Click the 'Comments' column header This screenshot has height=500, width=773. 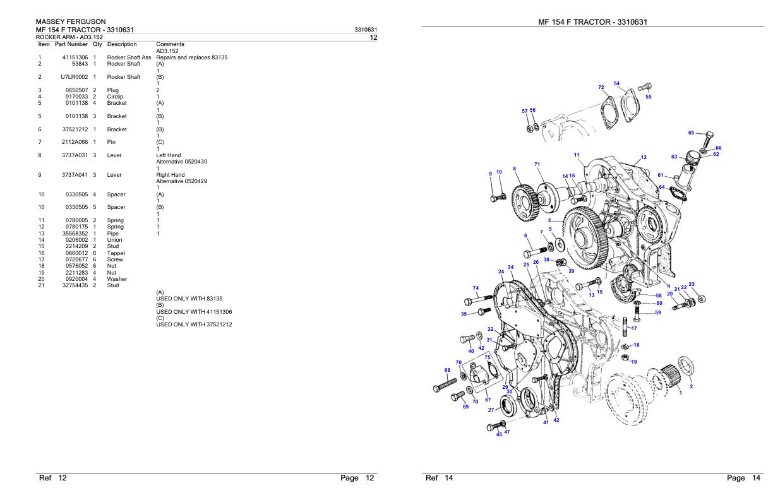[x=170, y=44]
